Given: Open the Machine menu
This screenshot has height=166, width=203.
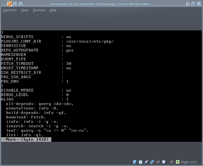Looking at the screenshot, I should click(x=10, y=10).
